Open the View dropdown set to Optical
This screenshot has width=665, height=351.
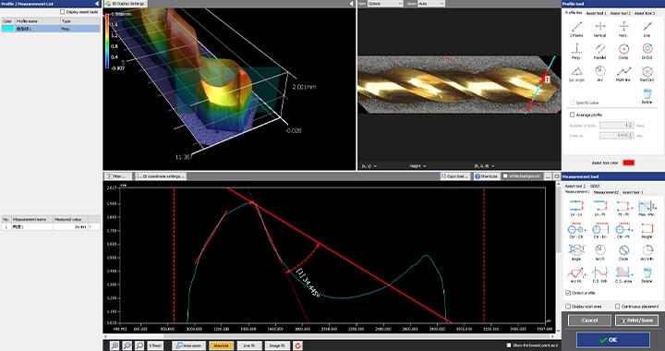click(x=385, y=4)
